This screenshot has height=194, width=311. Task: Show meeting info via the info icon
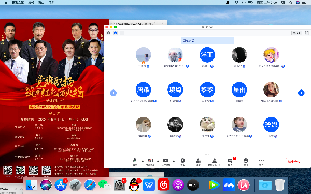(108, 33)
